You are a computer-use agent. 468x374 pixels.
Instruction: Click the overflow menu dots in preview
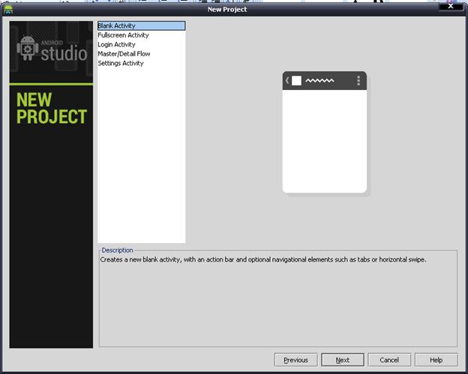[358, 80]
